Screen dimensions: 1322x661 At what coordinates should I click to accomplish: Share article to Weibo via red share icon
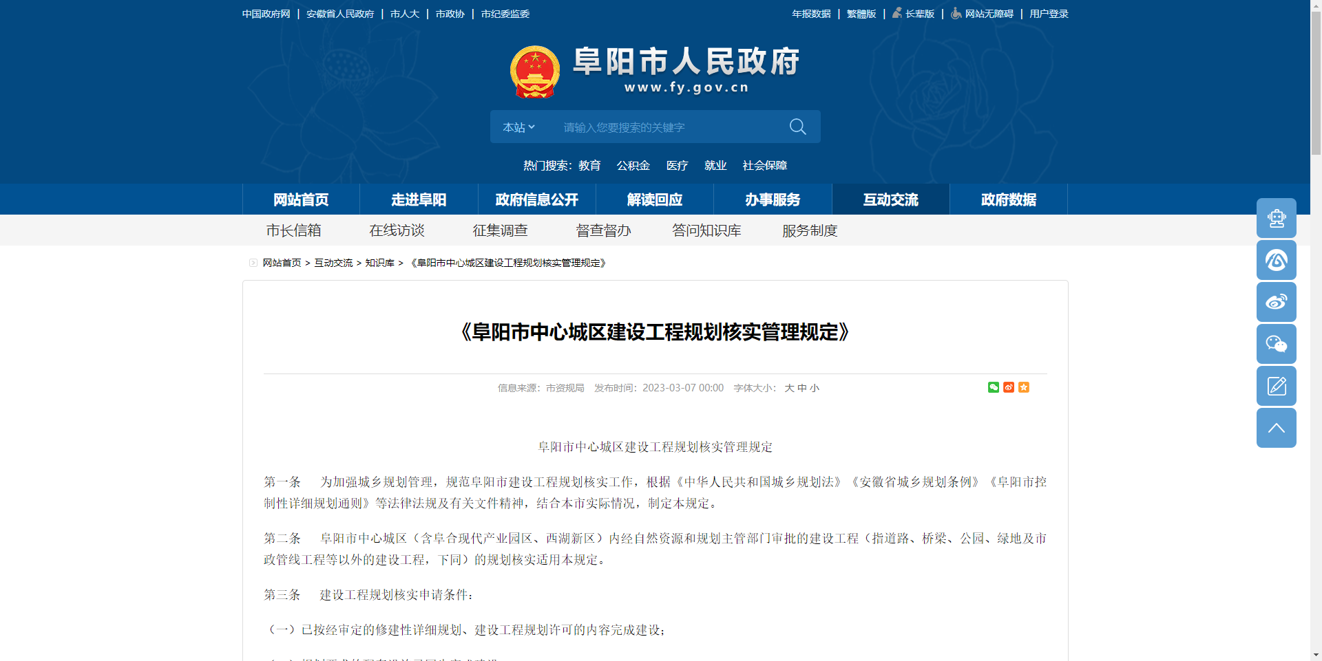pos(1008,387)
